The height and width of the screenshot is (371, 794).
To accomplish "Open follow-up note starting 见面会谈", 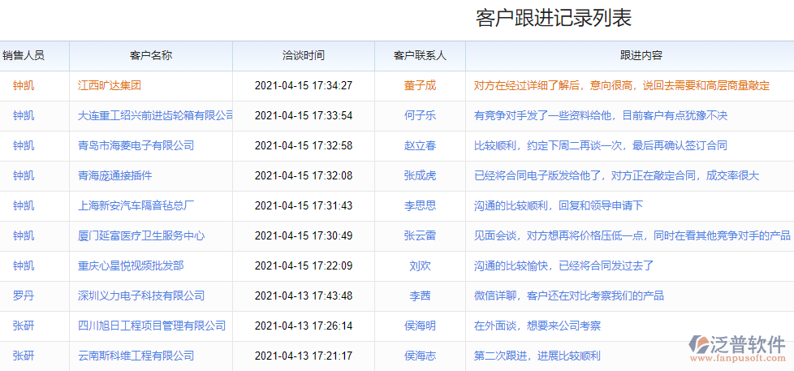I will click(x=632, y=235).
